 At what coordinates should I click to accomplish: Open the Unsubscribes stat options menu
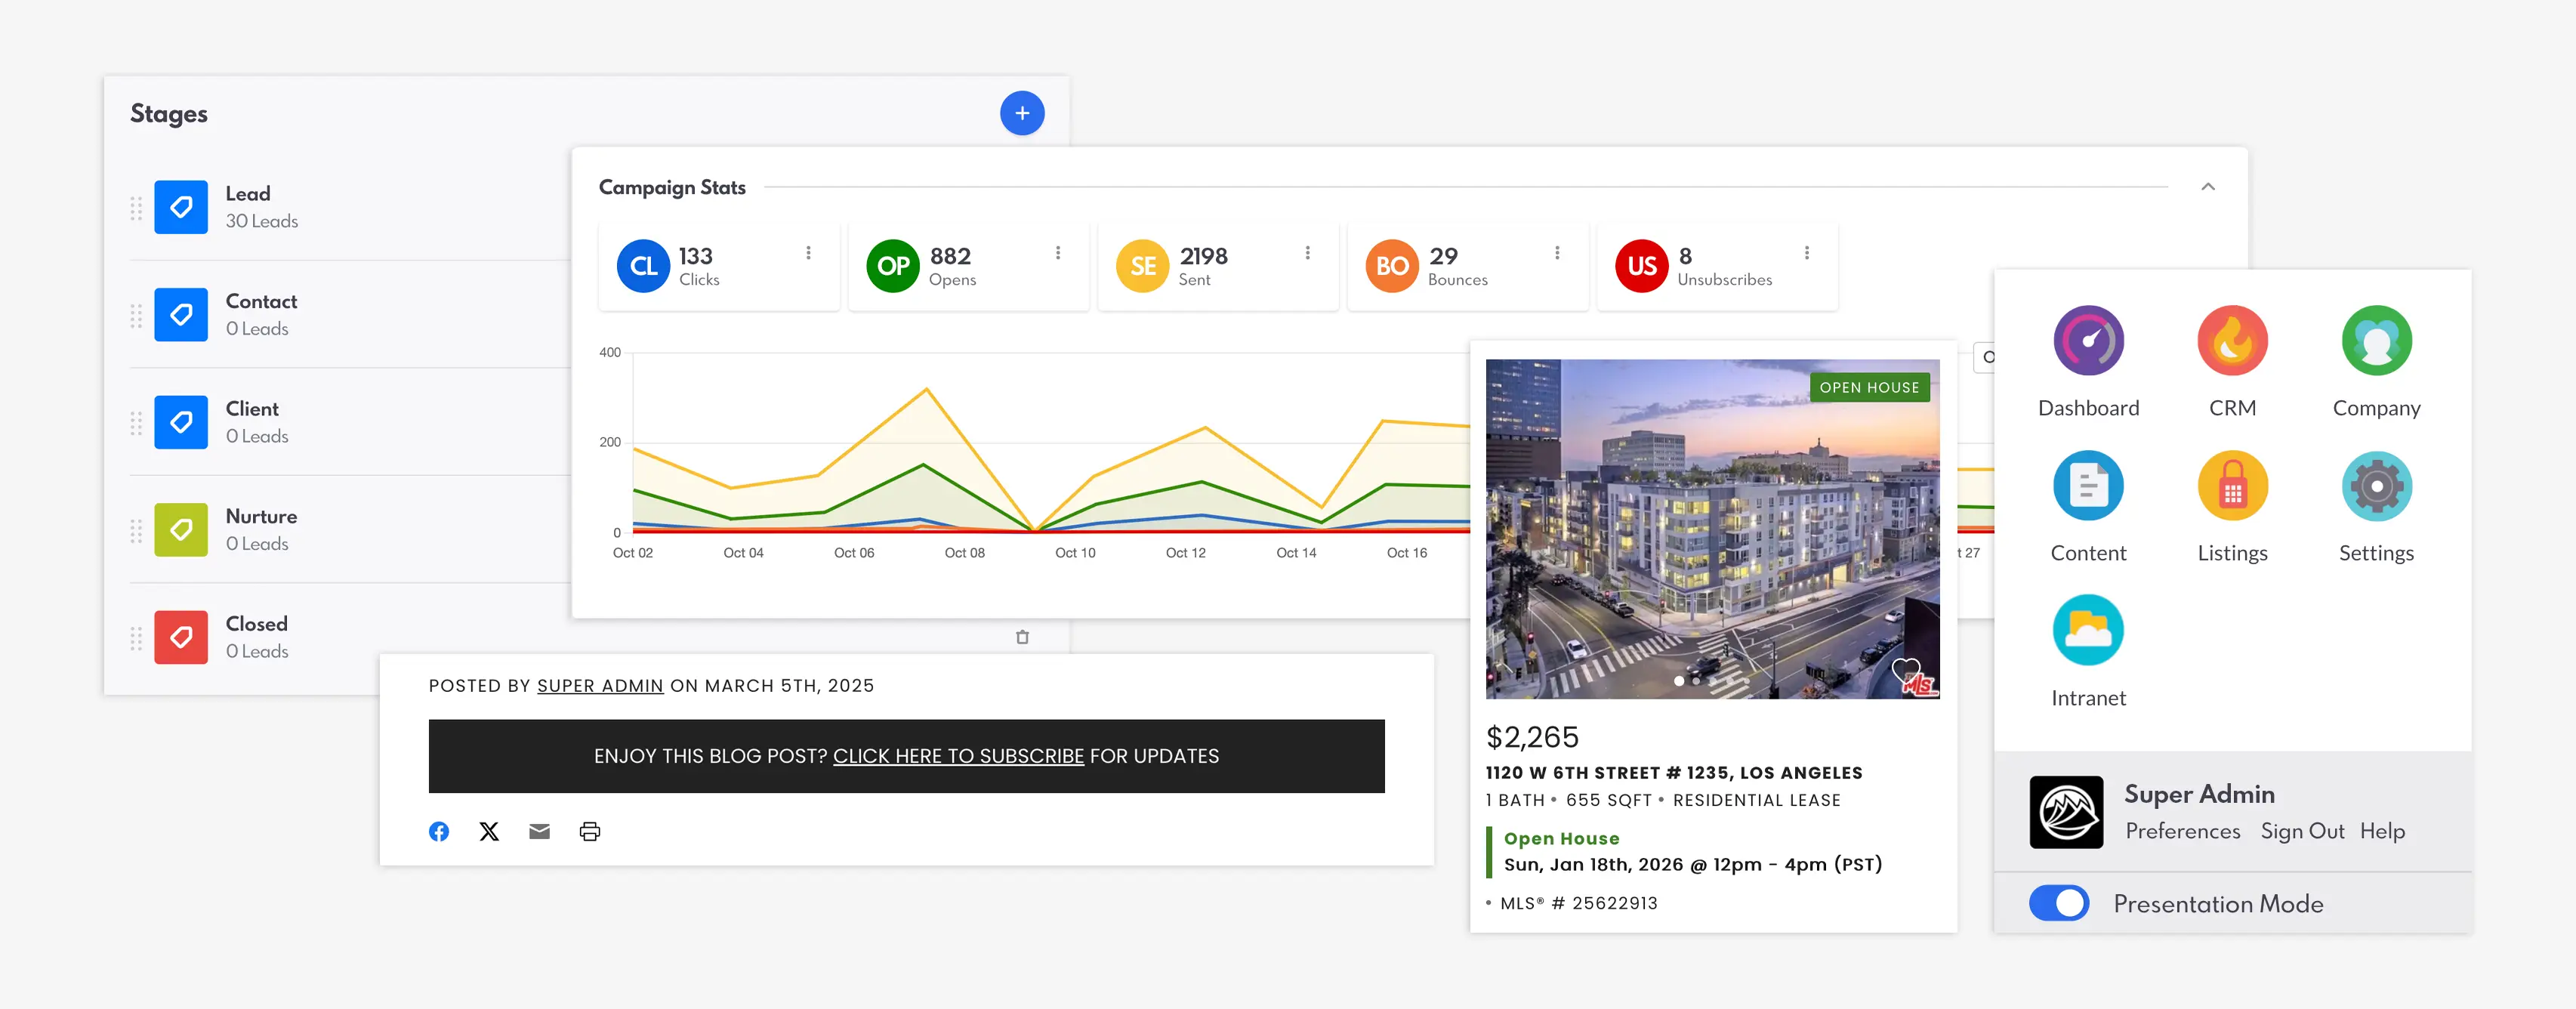pyautogui.click(x=1806, y=253)
